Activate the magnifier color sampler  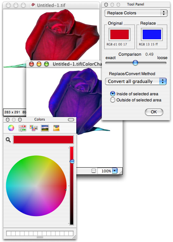pyautogui.click(x=8, y=140)
